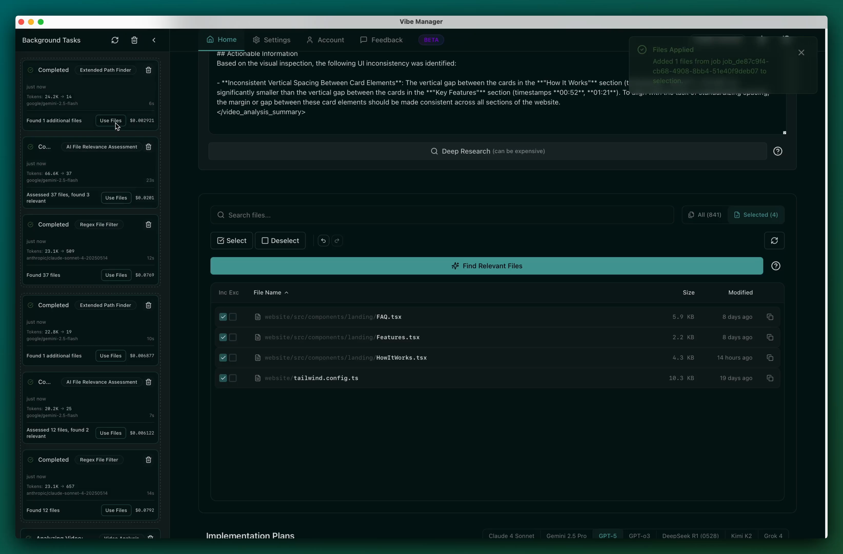Use Files from the $0.002921 path finder job
843x554 pixels.
click(111, 121)
